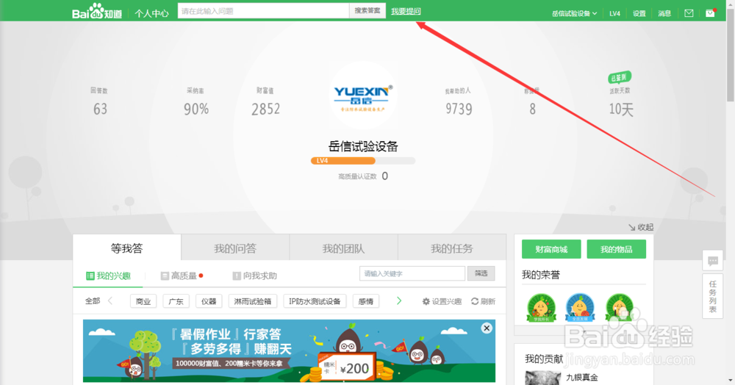Screen dimensions: 735x385
Task: Click the 九银真金 contributor name
Action: click(x=581, y=377)
